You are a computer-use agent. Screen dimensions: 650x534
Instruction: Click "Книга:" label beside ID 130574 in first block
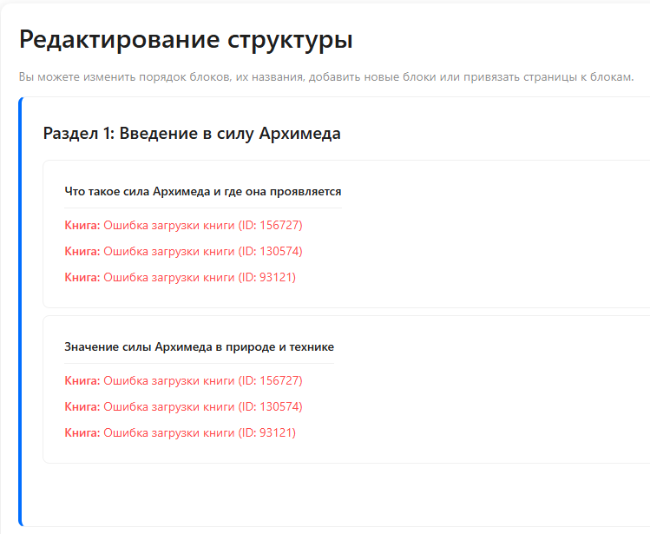click(82, 252)
